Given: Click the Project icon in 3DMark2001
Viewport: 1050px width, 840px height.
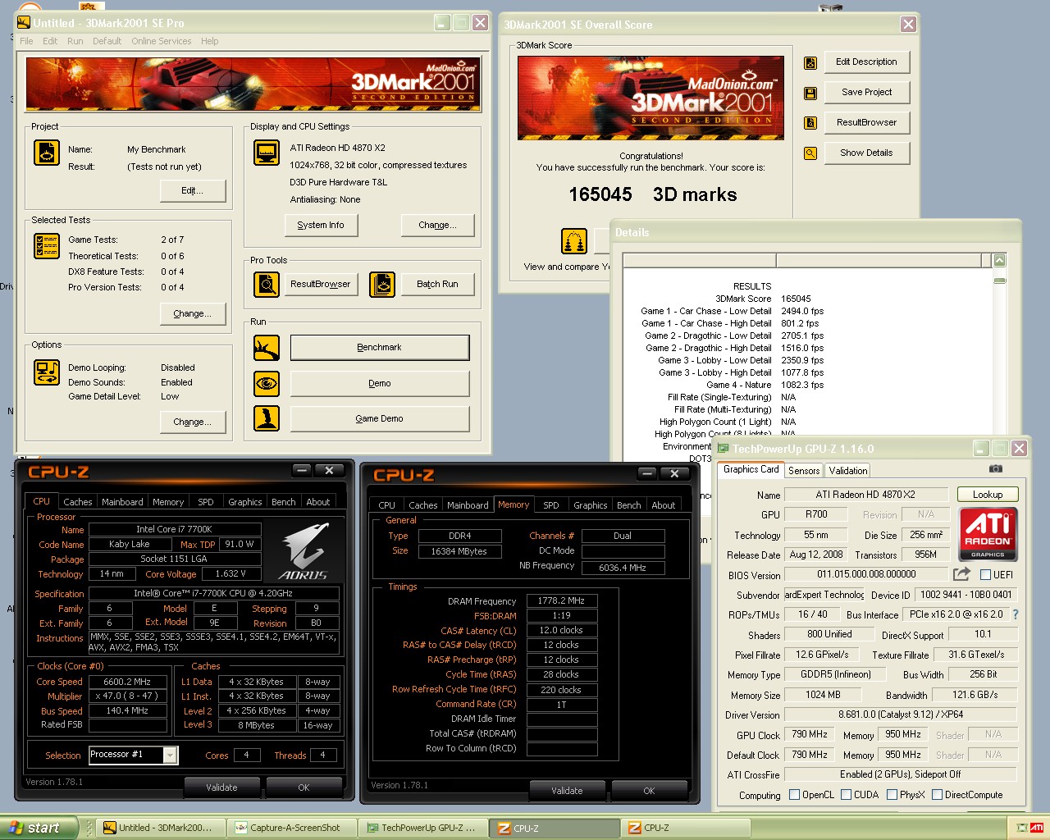Looking at the screenshot, I should pos(47,153).
